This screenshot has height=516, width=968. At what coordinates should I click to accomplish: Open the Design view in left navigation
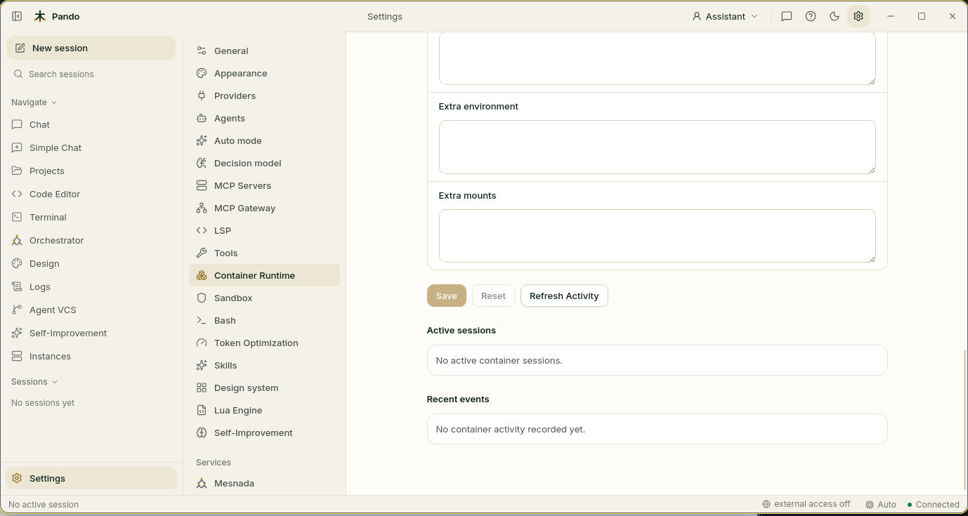[x=91, y=263]
